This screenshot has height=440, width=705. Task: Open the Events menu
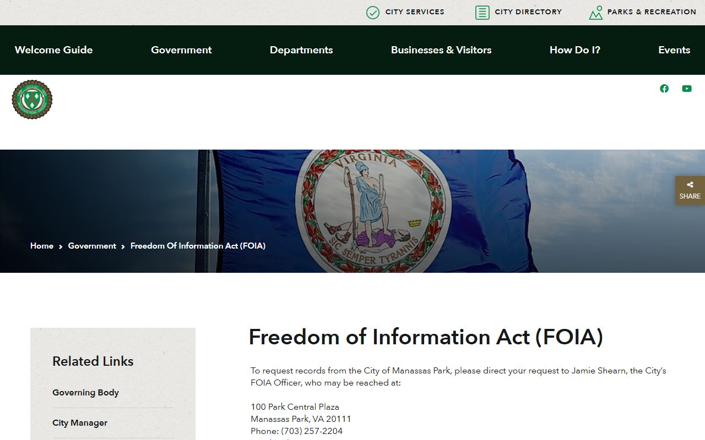coord(674,50)
